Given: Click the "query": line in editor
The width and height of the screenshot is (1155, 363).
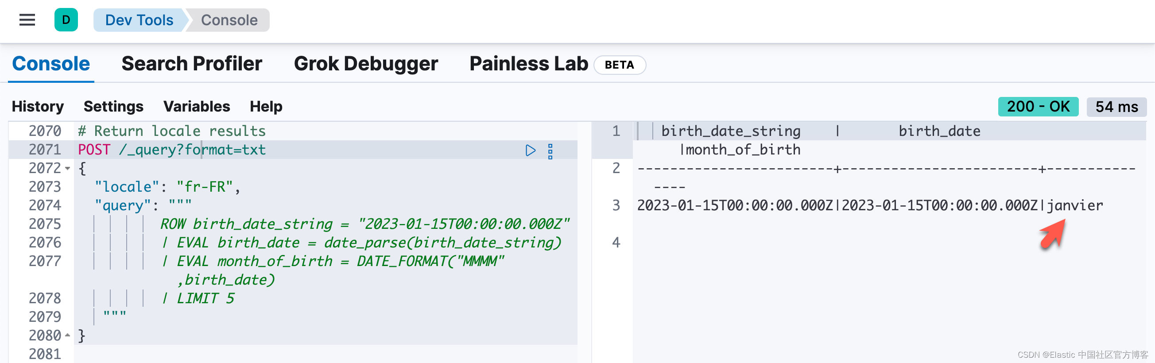Looking at the screenshot, I should coord(143,206).
